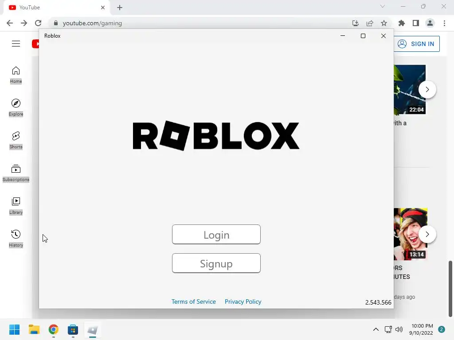This screenshot has width=454, height=340.
Task: Toggle Chrome side panel icon
Action: [416, 23]
